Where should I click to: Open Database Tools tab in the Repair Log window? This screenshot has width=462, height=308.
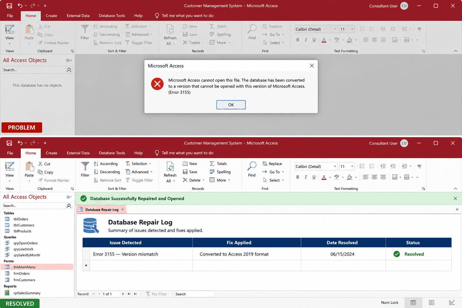pyautogui.click(x=112, y=153)
